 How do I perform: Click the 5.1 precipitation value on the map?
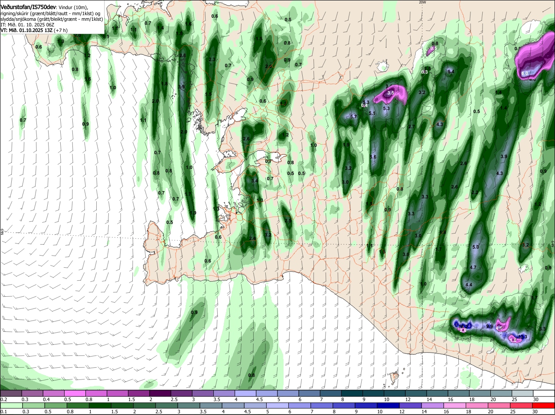(x=372, y=113)
